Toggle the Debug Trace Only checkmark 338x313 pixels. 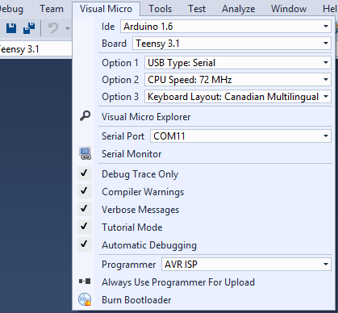(84, 173)
